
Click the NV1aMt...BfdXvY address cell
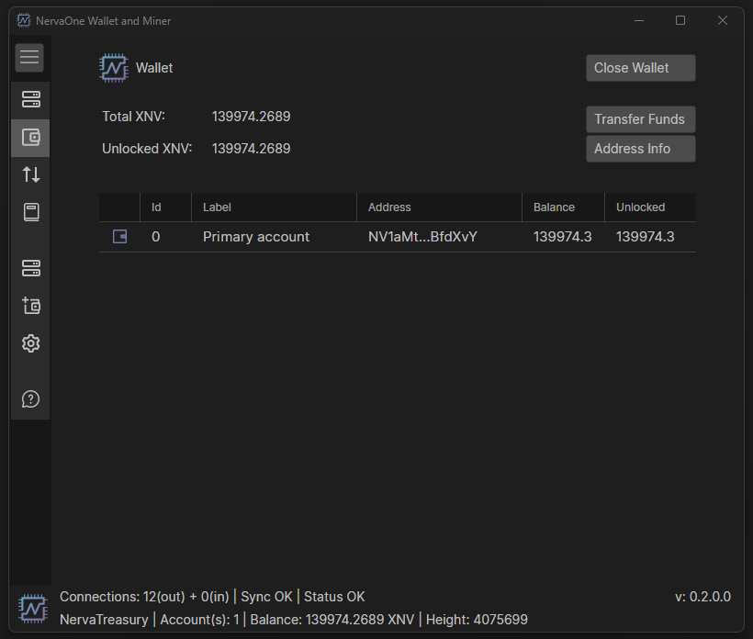point(422,237)
